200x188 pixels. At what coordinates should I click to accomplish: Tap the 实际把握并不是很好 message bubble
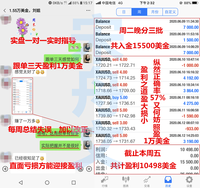tap(60, 146)
